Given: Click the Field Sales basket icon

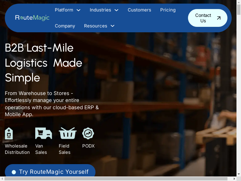Looking at the screenshot, I should pos(67,133).
